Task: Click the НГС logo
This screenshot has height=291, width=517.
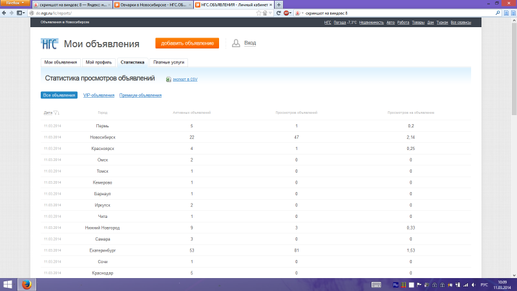Action: (x=50, y=43)
